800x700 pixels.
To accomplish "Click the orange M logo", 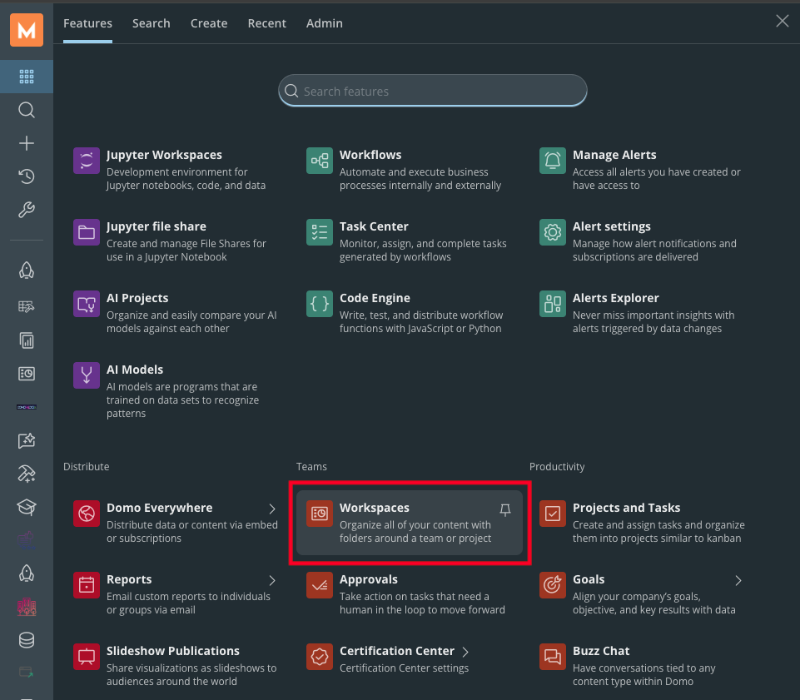I will pyautogui.click(x=27, y=30).
